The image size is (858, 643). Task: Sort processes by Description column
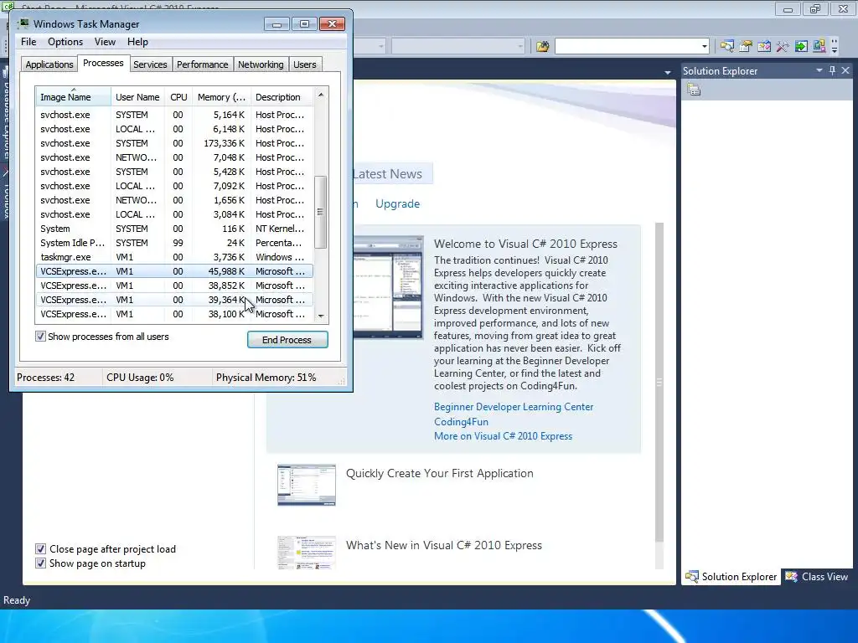[x=282, y=97]
